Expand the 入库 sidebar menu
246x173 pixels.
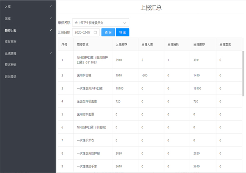[27, 7]
